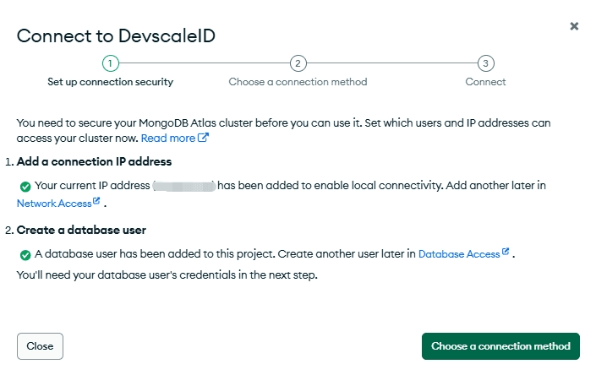Click the text about needing database user's credentials
596x375 pixels.
[167, 274]
